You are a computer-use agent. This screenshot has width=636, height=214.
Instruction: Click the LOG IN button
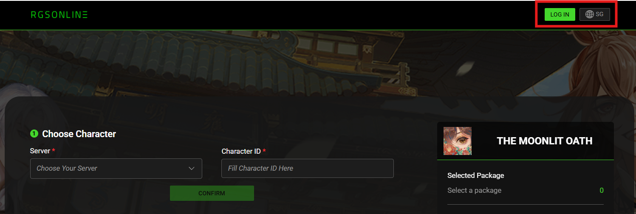coord(560,14)
